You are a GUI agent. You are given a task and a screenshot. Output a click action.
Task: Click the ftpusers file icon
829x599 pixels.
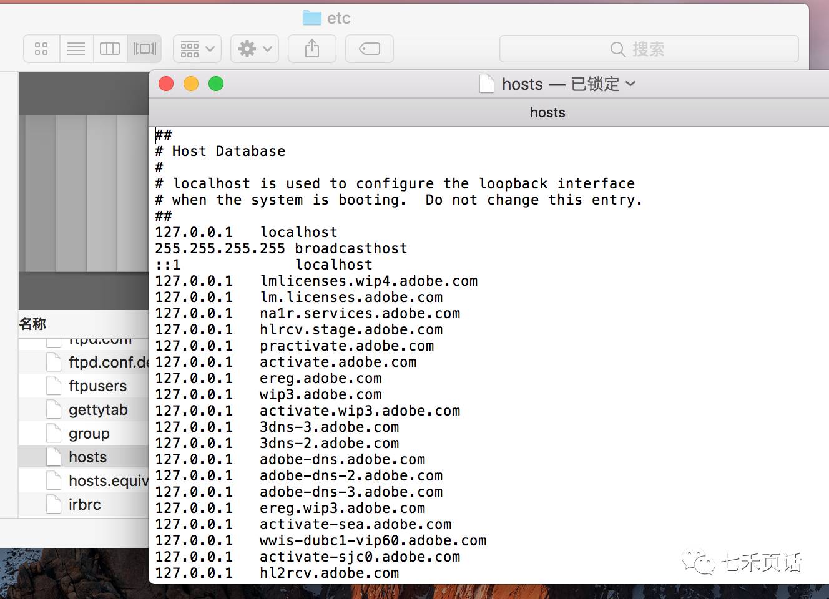[x=54, y=386]
